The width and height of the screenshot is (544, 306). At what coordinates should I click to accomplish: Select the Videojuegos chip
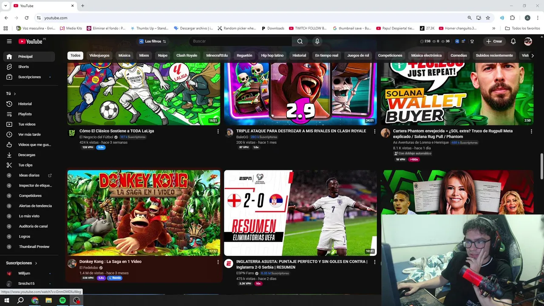[99, 55]
